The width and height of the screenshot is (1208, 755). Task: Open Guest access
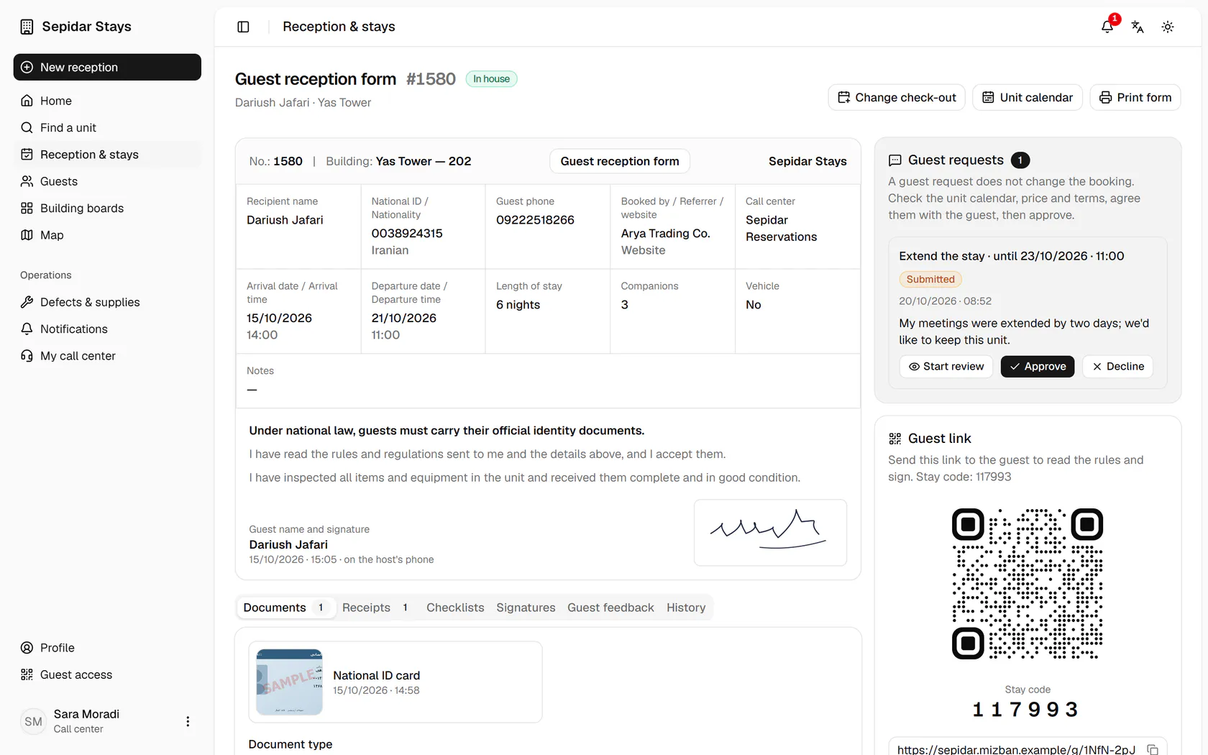[x=107, y=674]
